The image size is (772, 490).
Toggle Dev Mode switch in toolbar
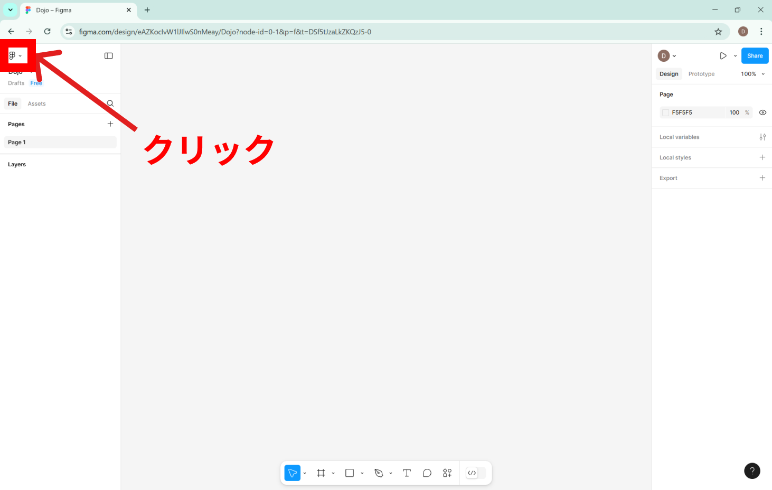coord(476,473)
